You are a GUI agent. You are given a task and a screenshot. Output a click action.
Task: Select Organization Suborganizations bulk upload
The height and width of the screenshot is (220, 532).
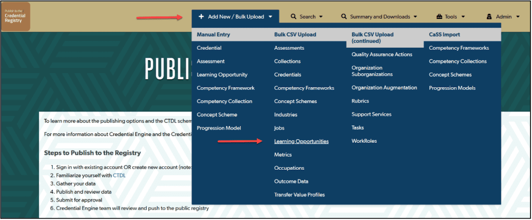pos(372,71)
